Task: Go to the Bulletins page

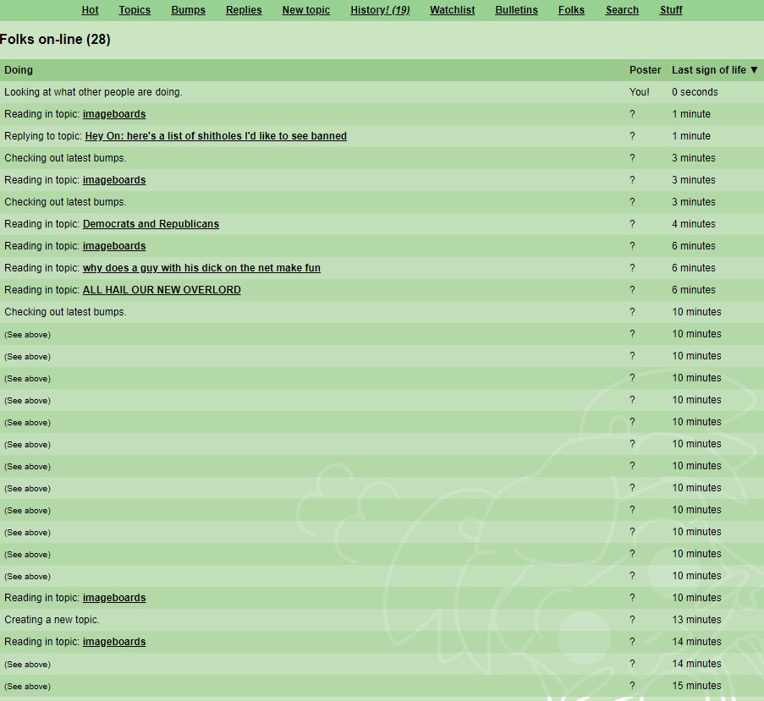Action: (x=516, y=10)
